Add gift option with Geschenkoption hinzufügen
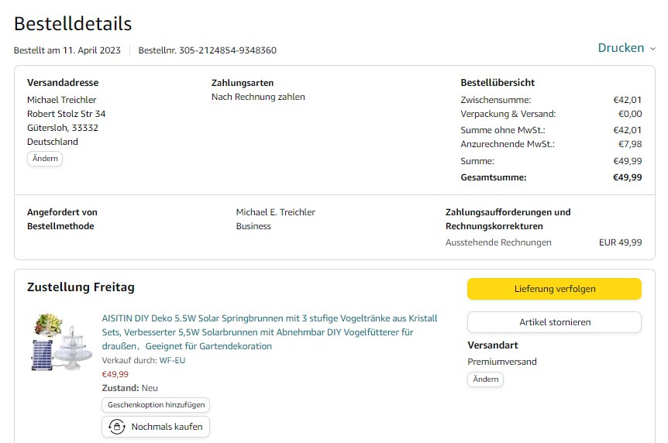The image size is (668, 443). (x=156, y=405)
